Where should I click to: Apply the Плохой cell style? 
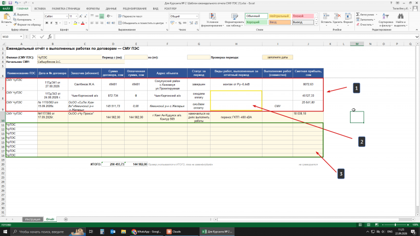coord(302,16)
